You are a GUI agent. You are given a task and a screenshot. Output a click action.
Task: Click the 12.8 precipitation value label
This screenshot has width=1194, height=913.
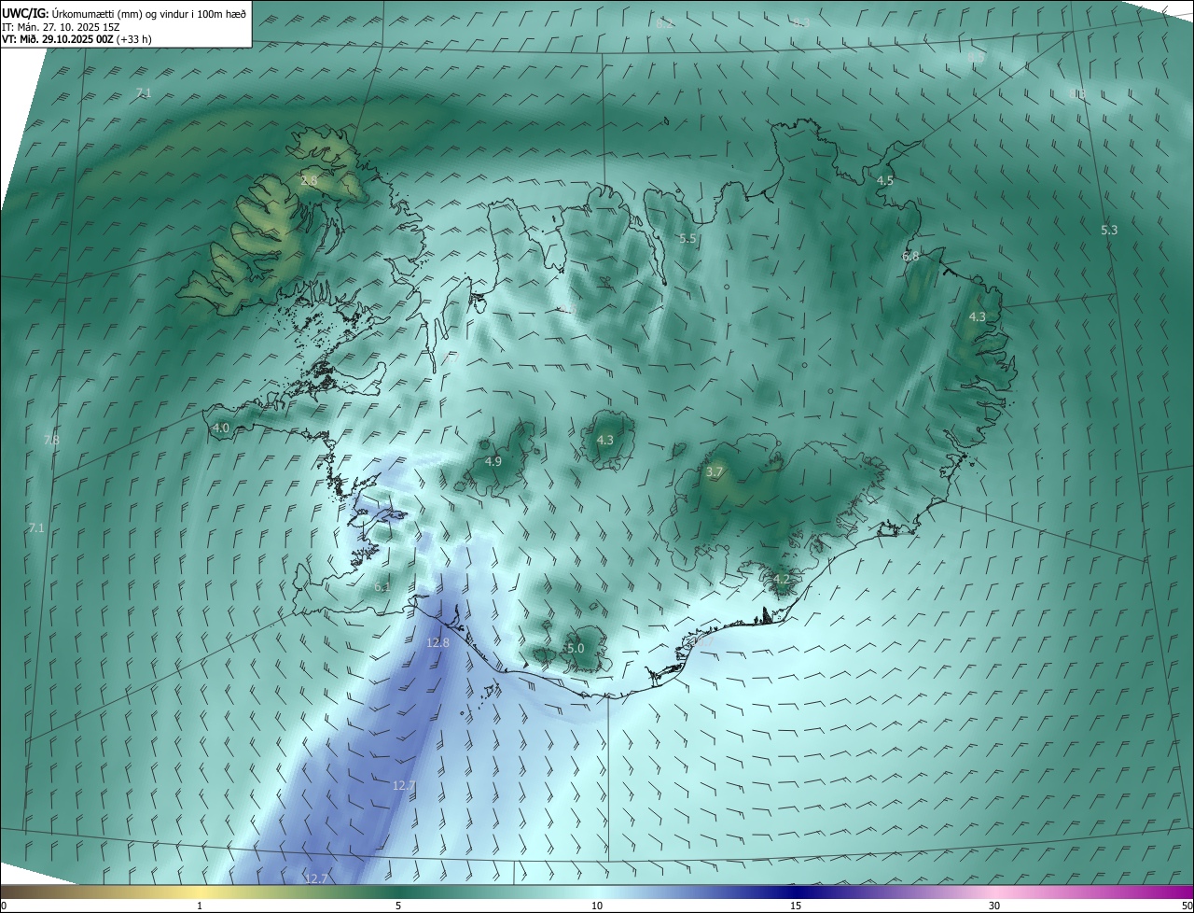coord(437,642)
